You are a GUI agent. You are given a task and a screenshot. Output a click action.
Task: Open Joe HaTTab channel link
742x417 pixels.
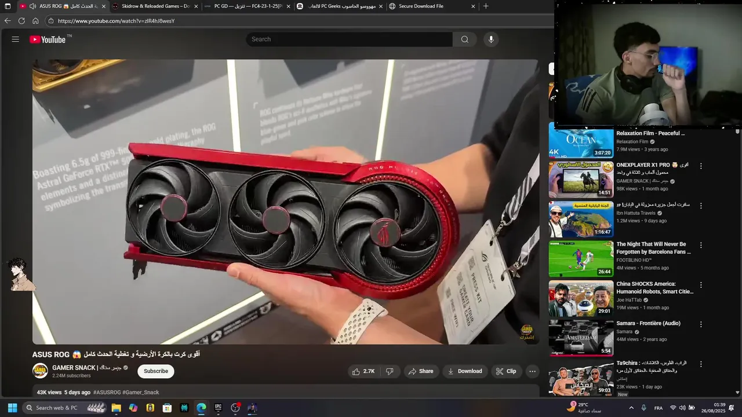coord(629,300)
